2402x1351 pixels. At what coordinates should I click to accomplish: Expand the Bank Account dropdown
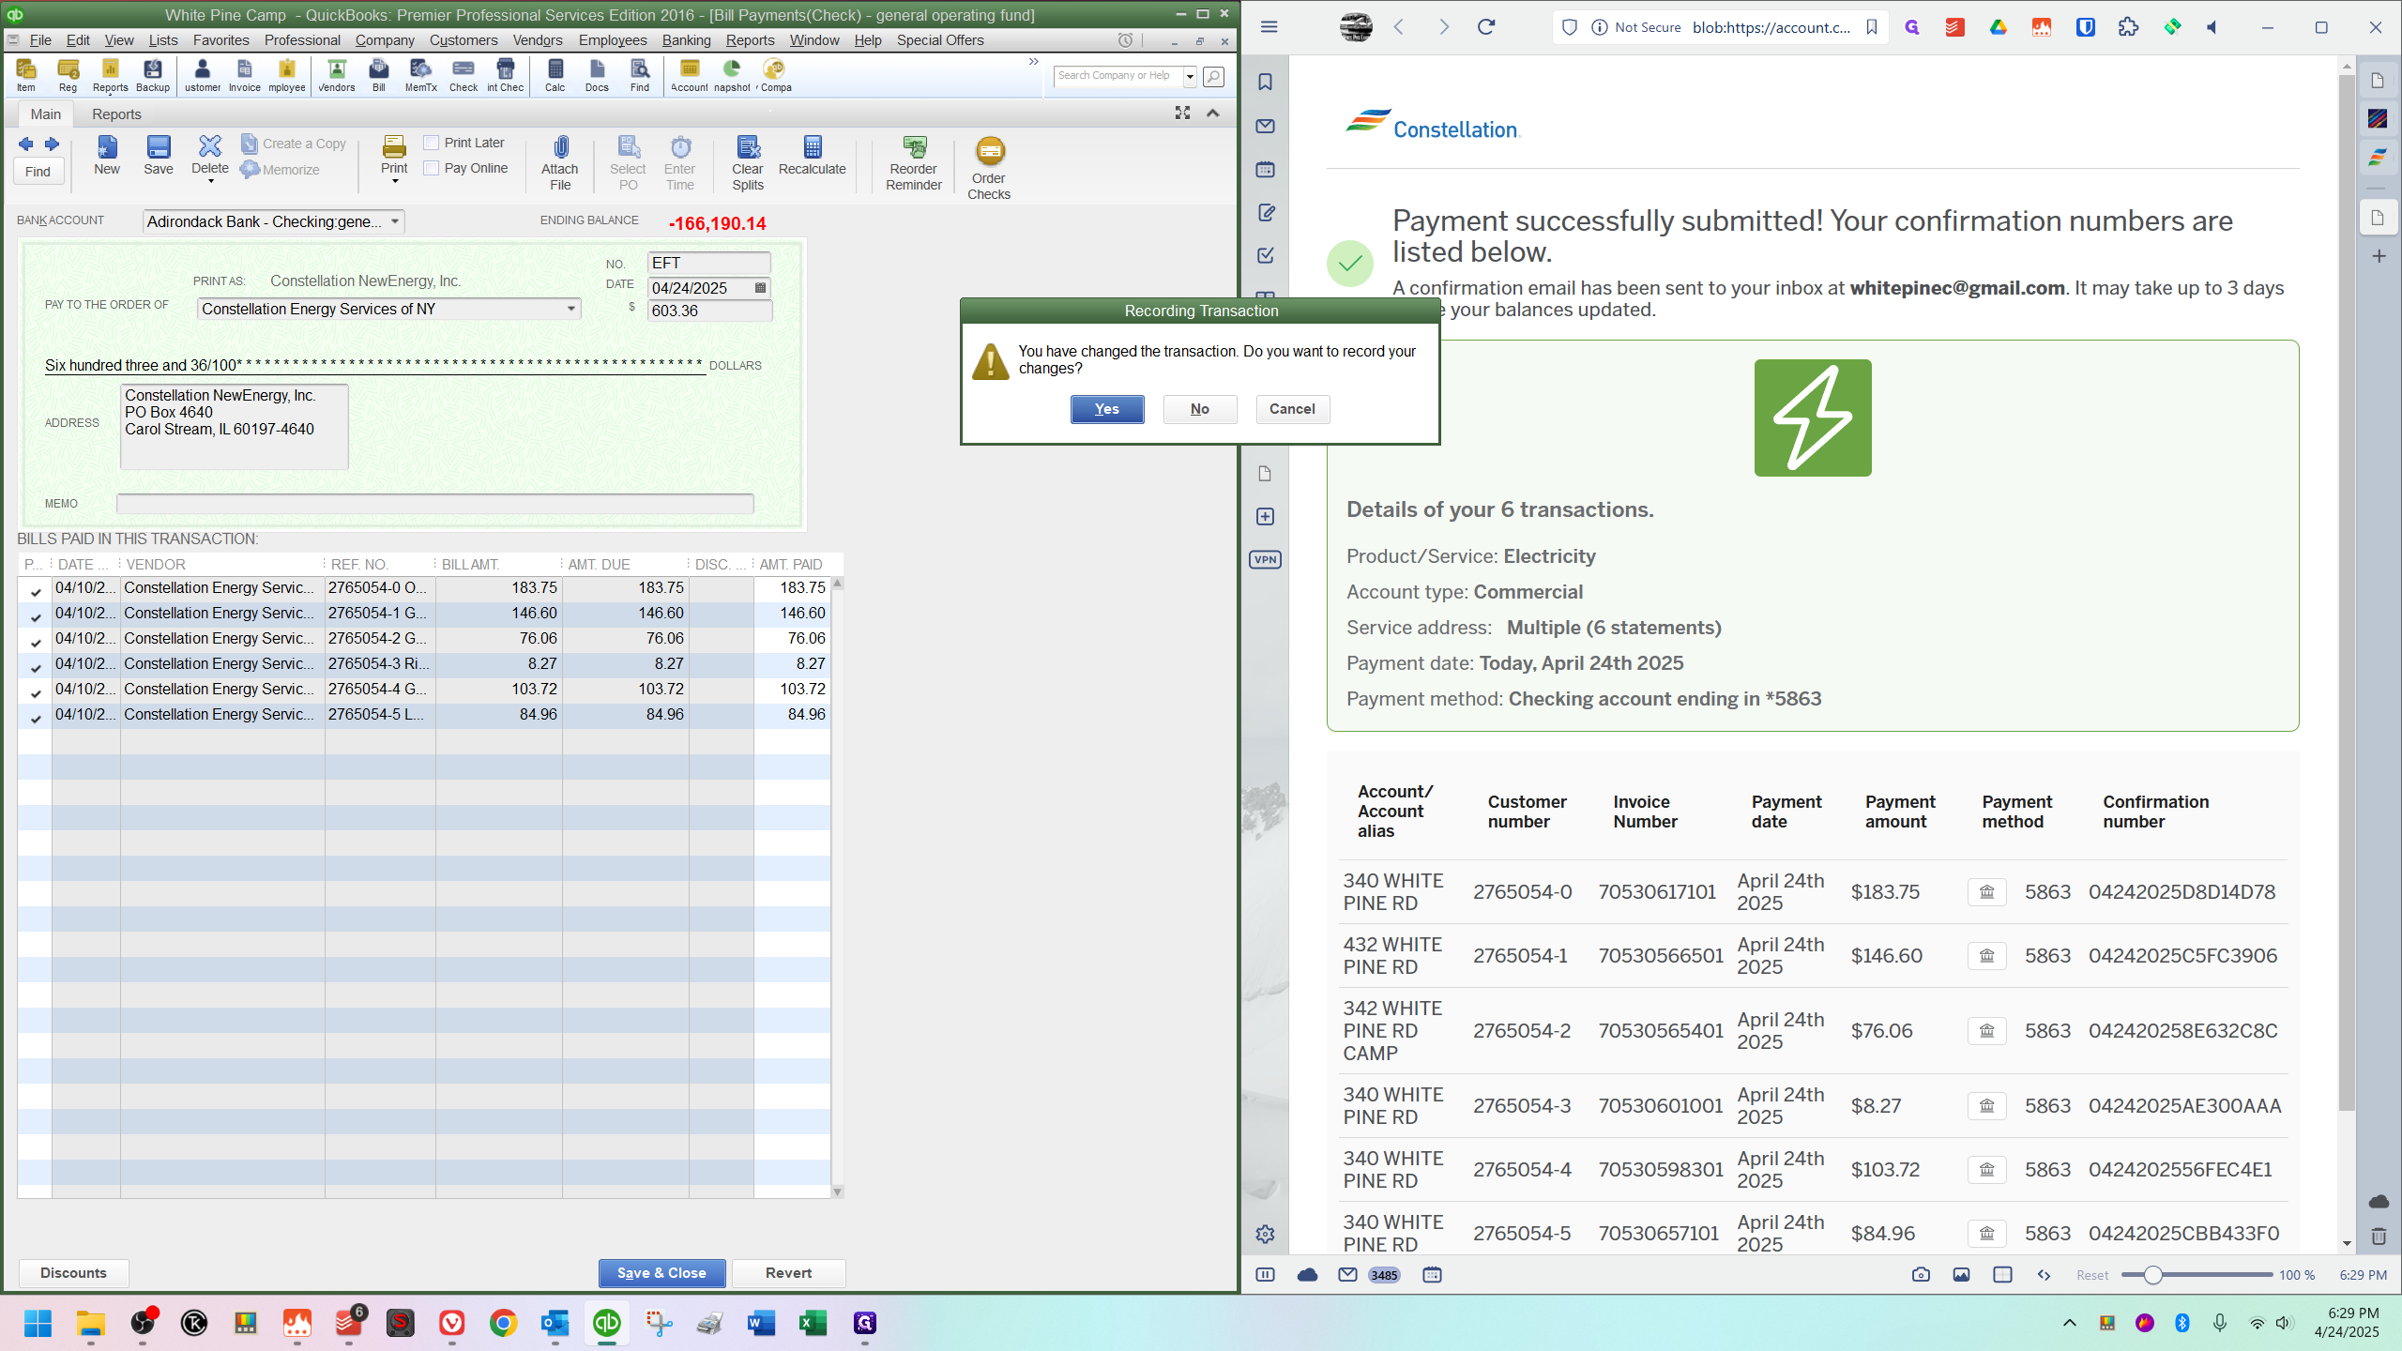point(395,221)
